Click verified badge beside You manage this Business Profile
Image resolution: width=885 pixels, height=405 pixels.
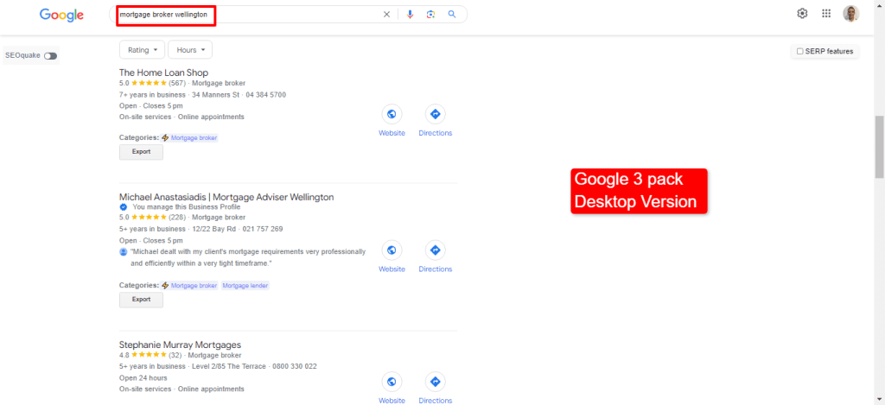124,207
